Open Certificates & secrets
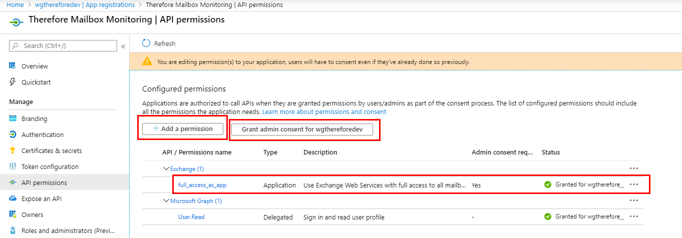The image size is (682, 238). coord(51,151)
